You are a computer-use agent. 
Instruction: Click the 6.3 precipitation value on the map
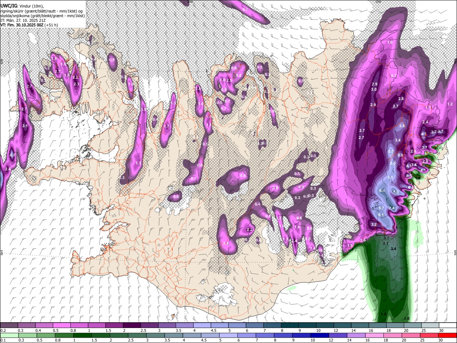coord(396,192)
